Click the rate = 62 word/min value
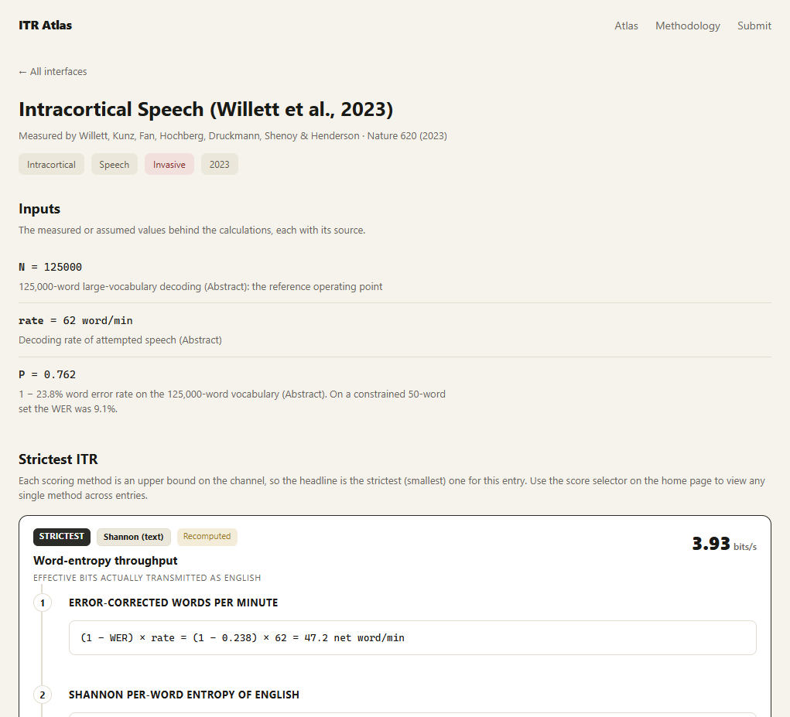 point(76,321)
